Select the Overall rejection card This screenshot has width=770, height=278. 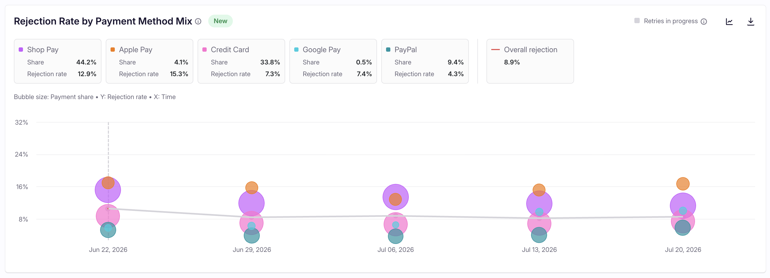click(x=530, y=61)
